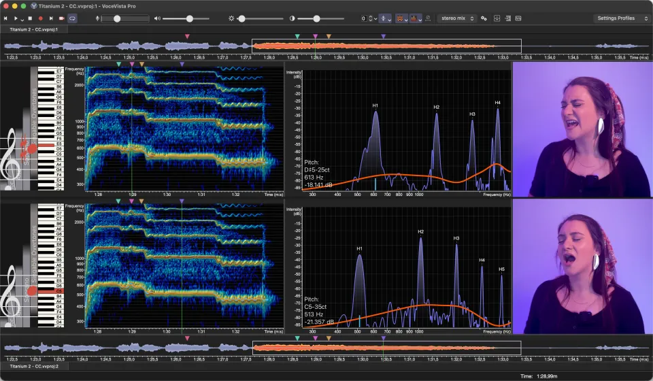653x381 pixels.
Task: Open the spectrogram view options chevron
Action: [x=406, y=20]
